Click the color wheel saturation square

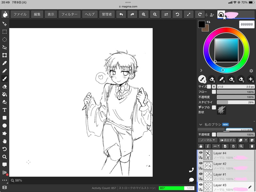point(226,50)
